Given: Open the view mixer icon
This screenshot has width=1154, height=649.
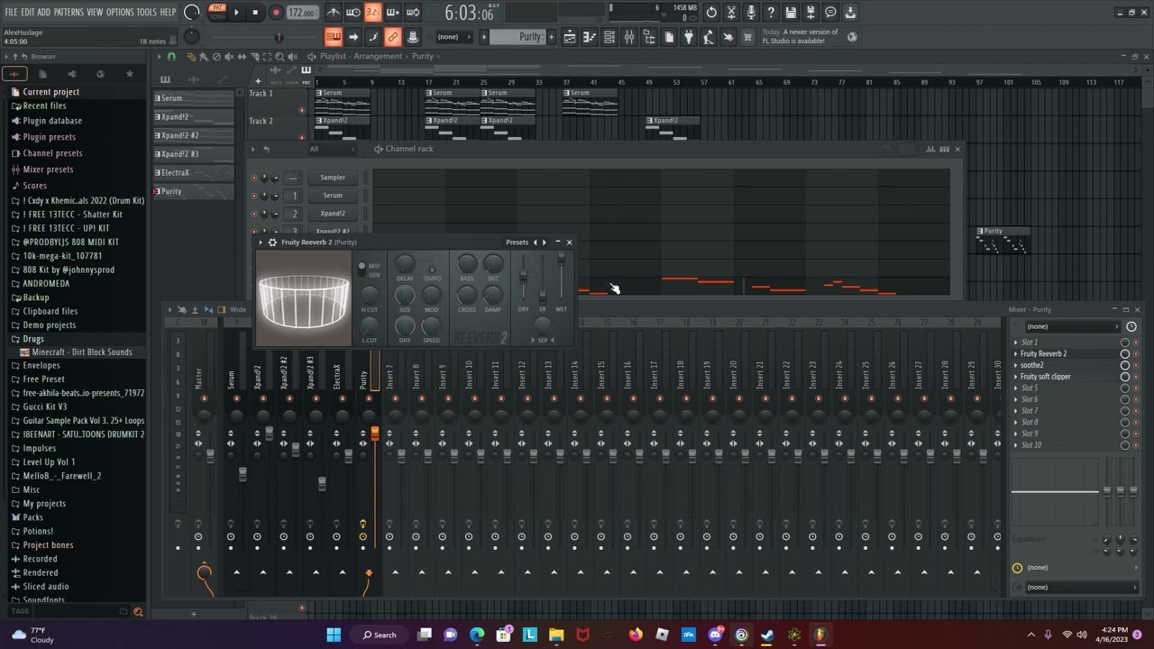Looking at the screenshot, I should pos(629,37).
